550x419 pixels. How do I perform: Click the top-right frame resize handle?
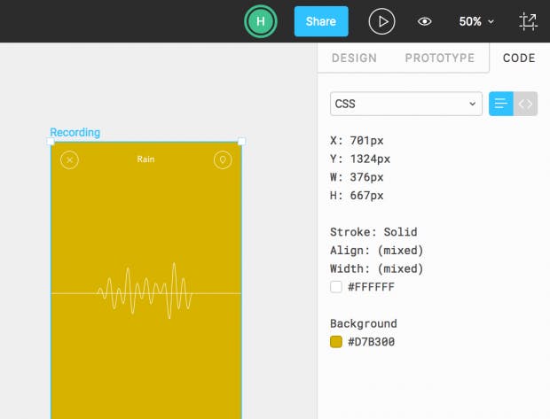241,142
